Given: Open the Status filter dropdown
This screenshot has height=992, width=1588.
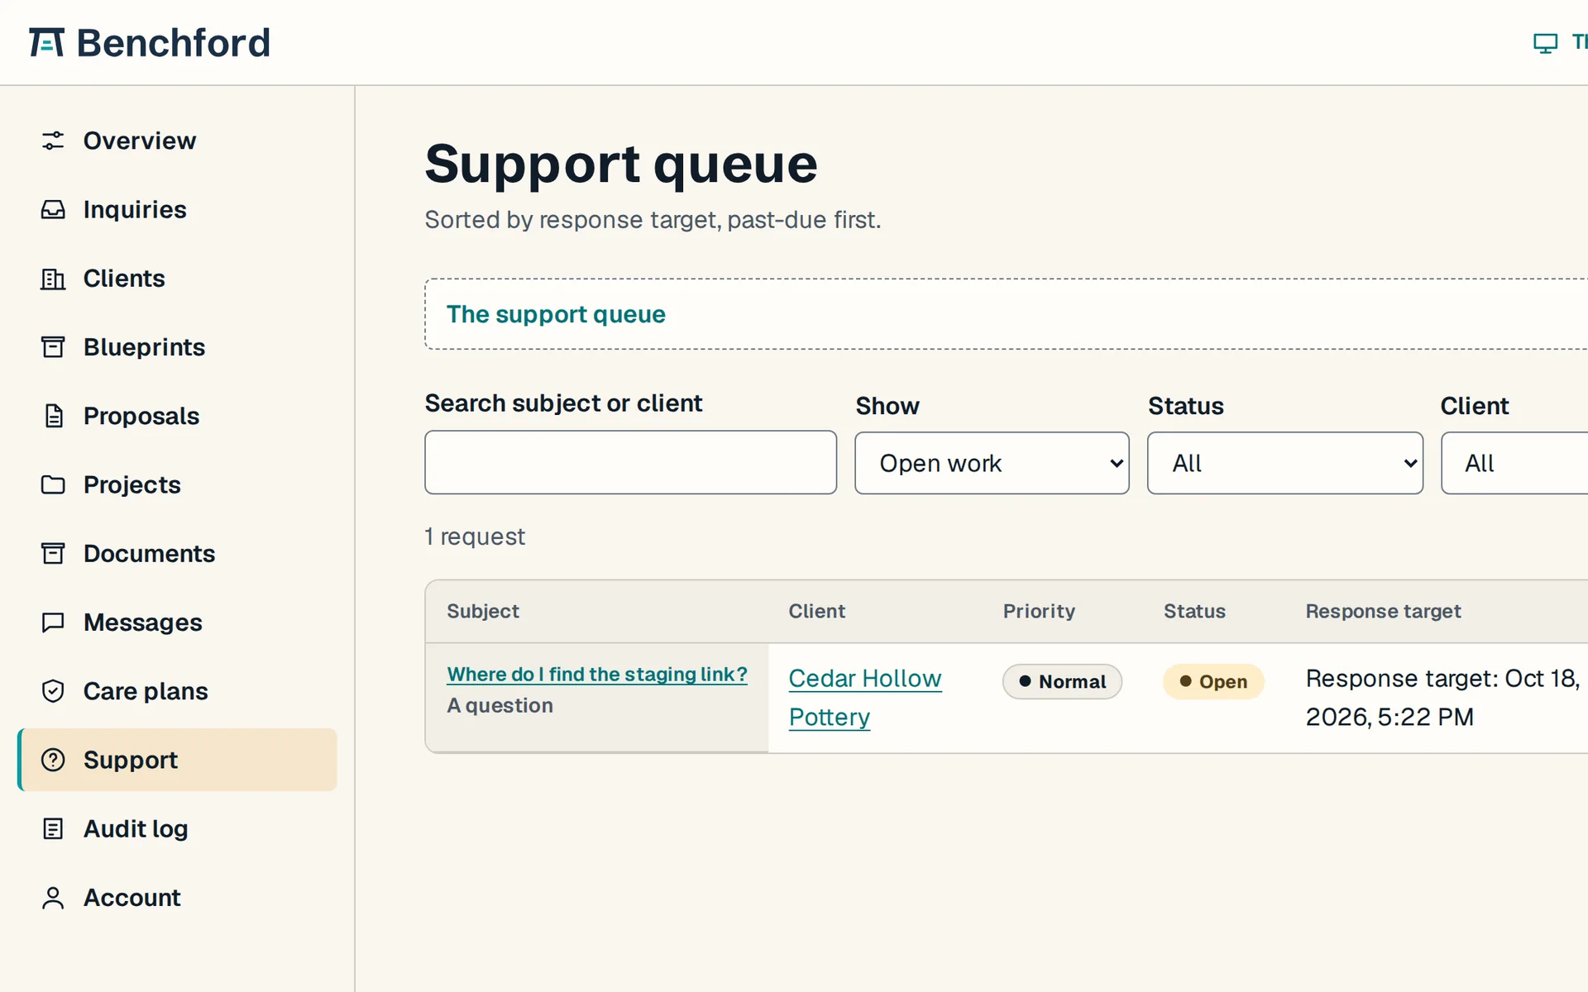Looking at the screenshot, I should tap(1284, 463).
